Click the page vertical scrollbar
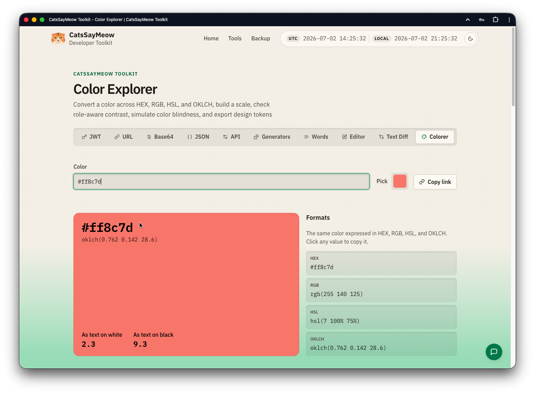The width and height of the screenshot is (535, 394). (513, 67)
